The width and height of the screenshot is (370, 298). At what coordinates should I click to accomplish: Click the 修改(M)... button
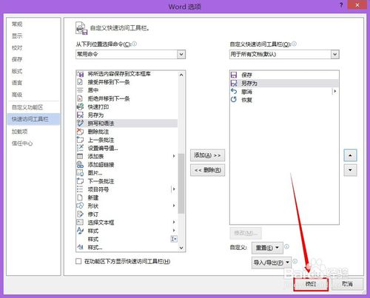click(246, 233)
